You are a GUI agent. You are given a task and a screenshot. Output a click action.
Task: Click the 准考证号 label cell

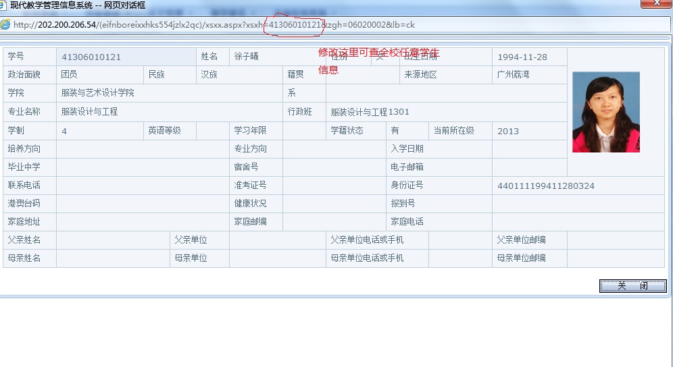tap(256, 186)
